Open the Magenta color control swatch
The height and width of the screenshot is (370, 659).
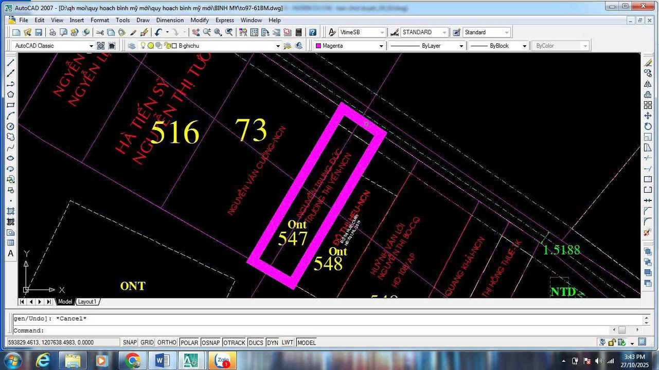tap(350, 46)
